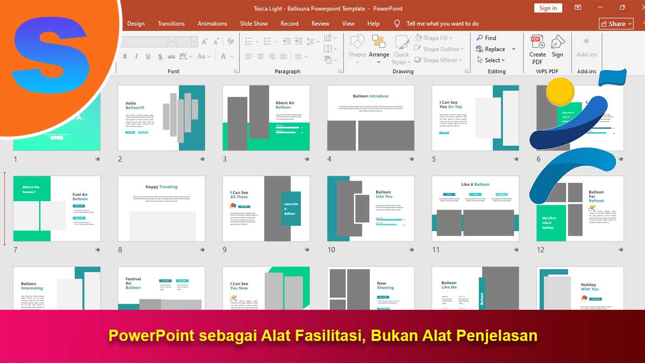The image size is (645, 363).
Task: Click the Numbering list icon
Action: (269, 41)
